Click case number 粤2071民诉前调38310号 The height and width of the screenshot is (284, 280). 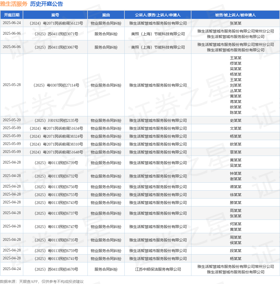coord(56,144)
